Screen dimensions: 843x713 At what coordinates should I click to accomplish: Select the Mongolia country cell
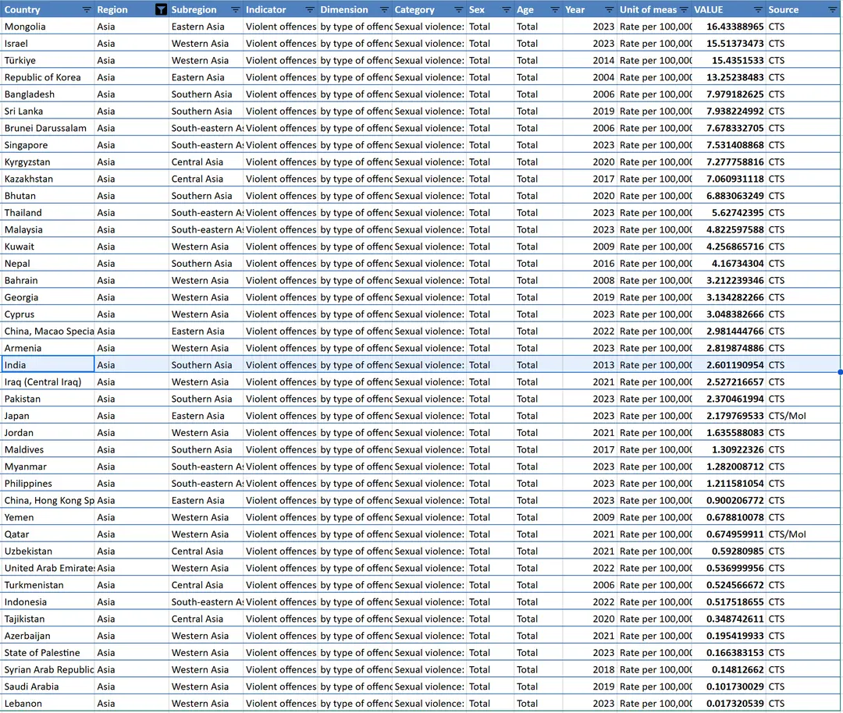[47, 27]
